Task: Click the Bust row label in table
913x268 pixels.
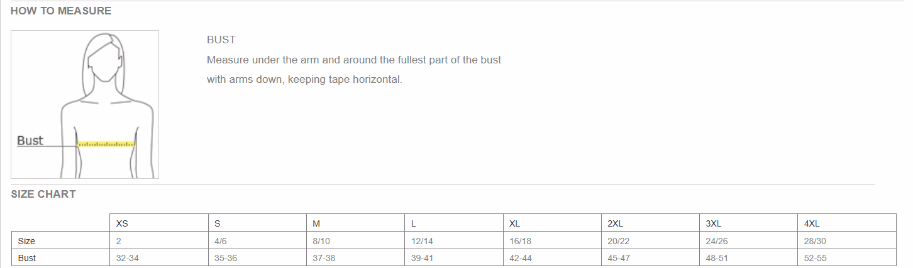Action: point(27,258)
